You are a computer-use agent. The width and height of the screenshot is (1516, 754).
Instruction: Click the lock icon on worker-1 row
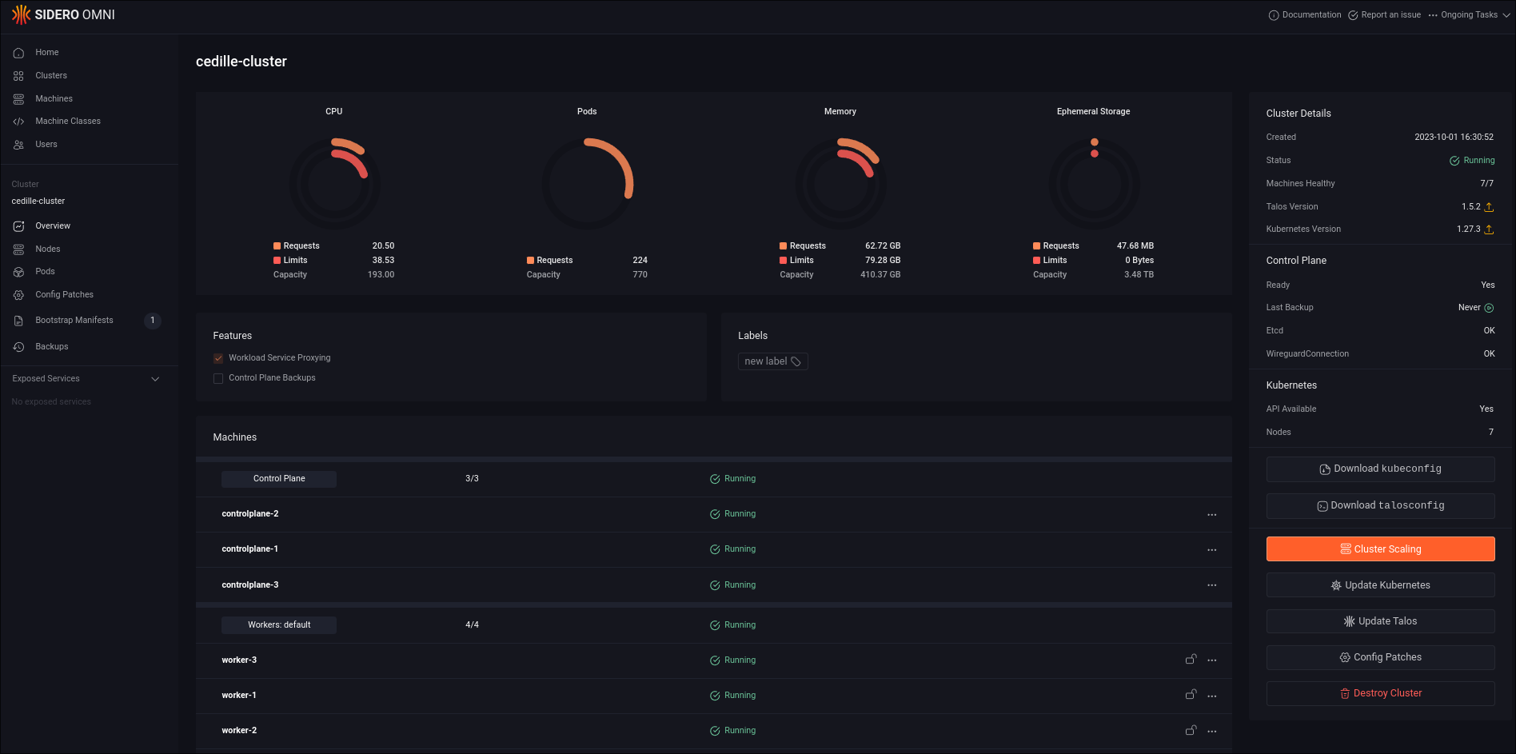pos(1191,695)
